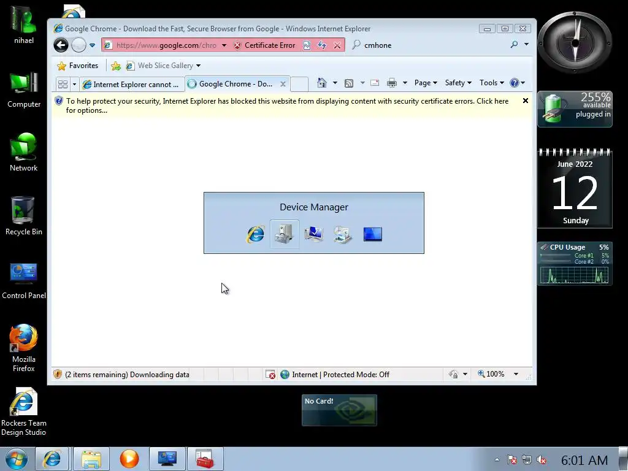
Task: Open the Help question mark menu
Action: pyautogui.click(x=517, y=83)
